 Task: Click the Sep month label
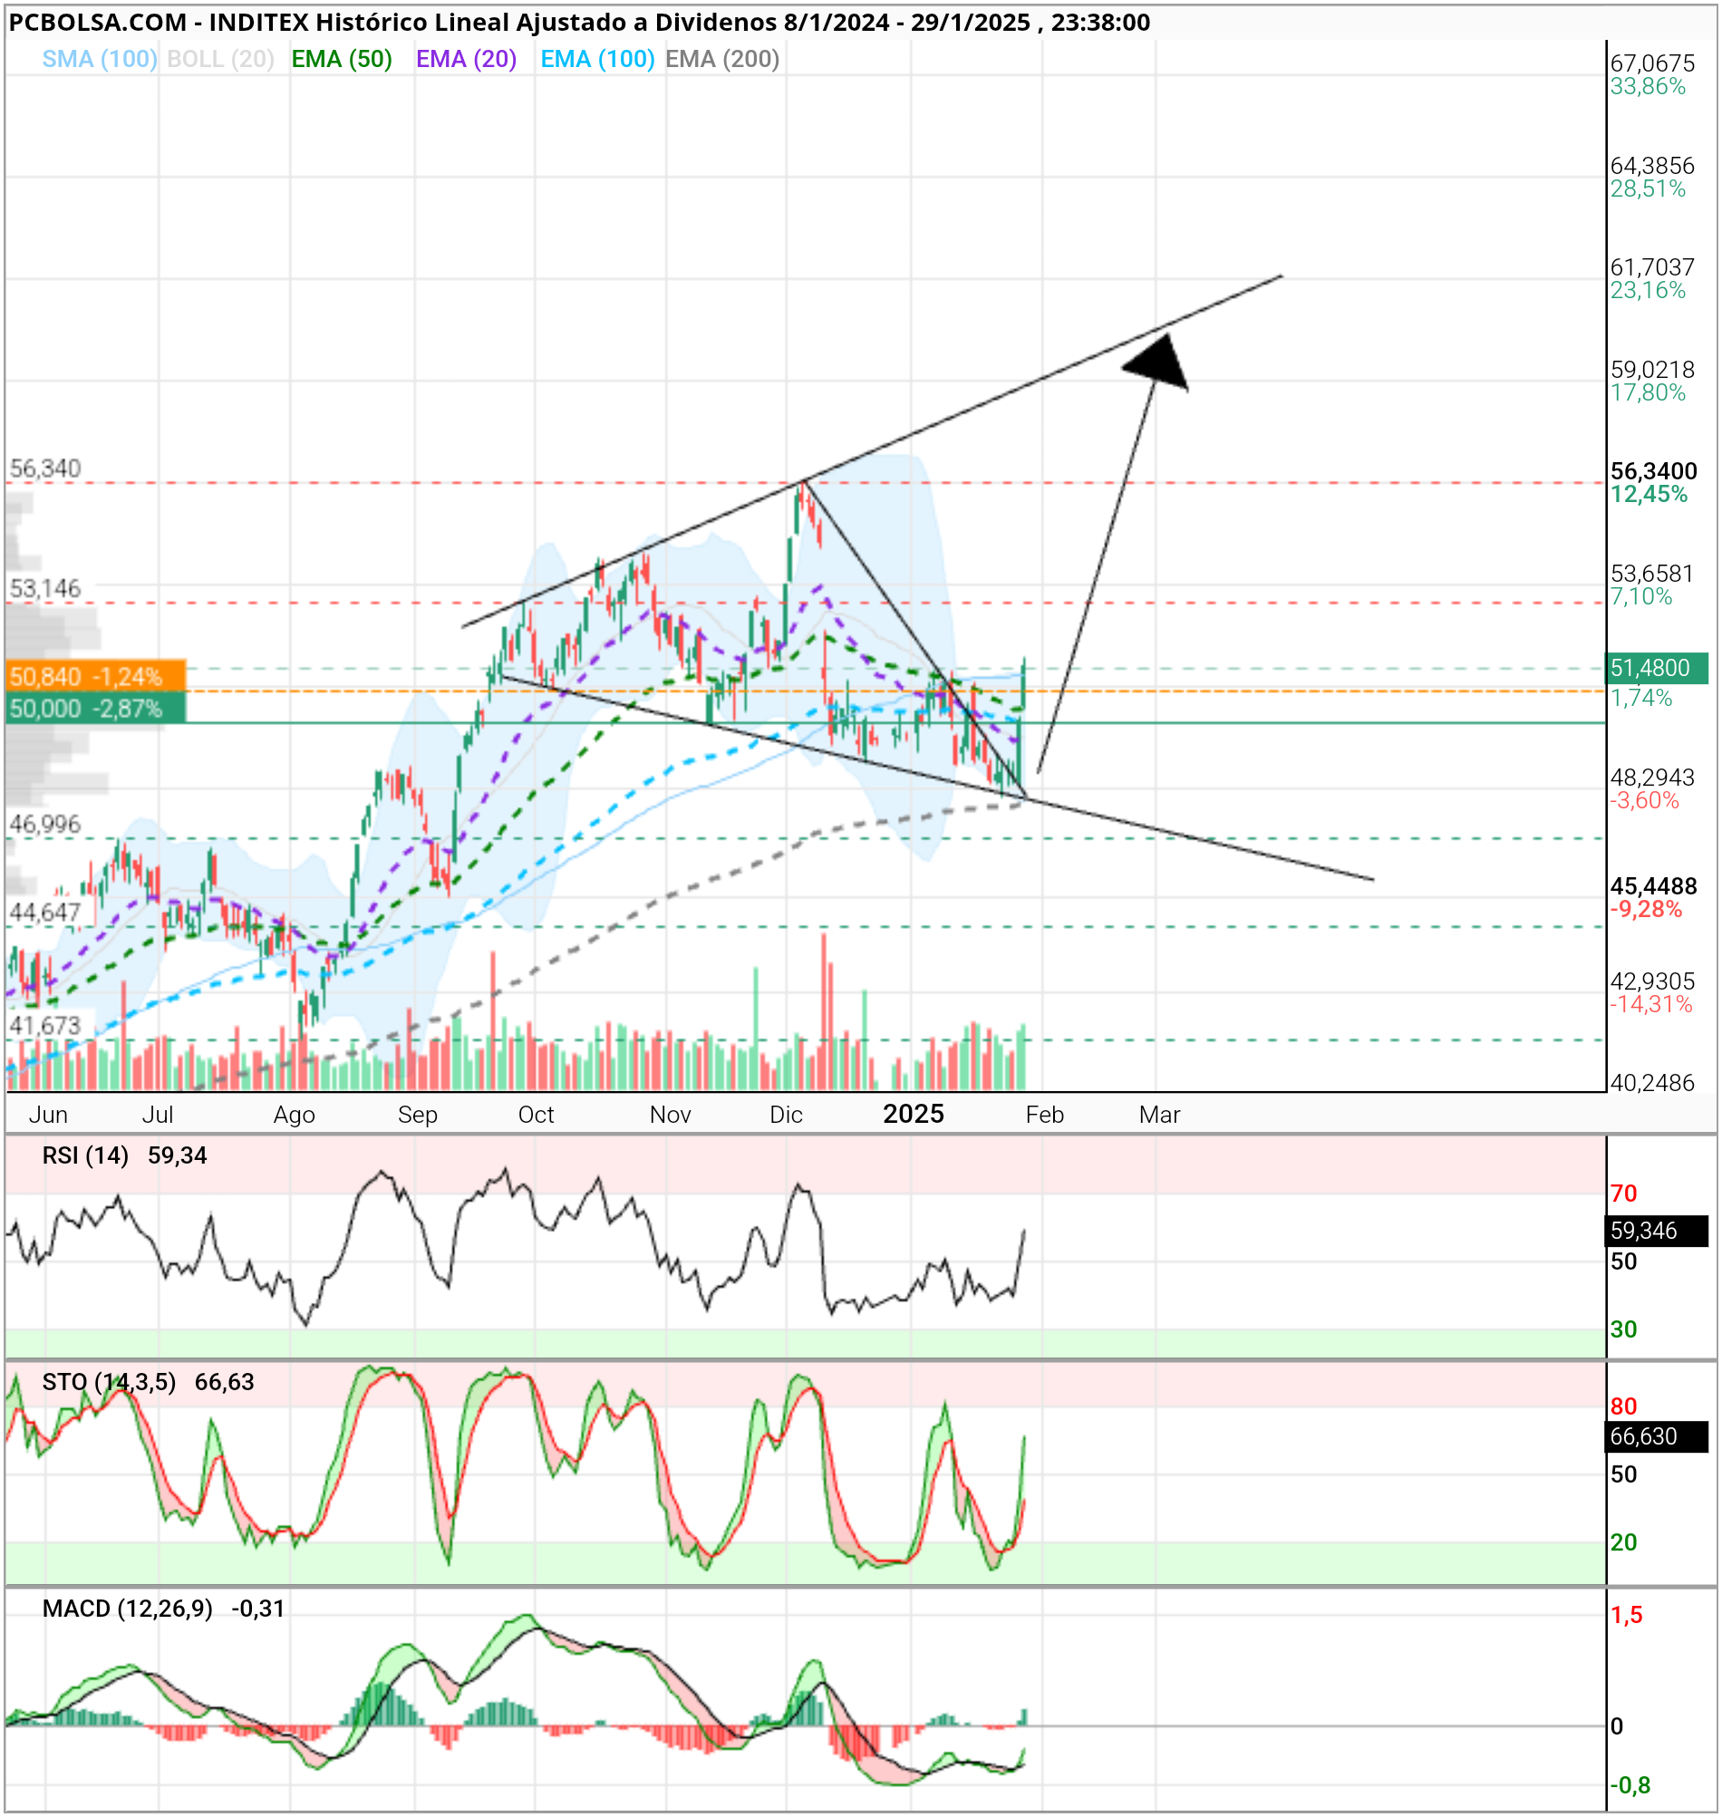coord(418,1114)
